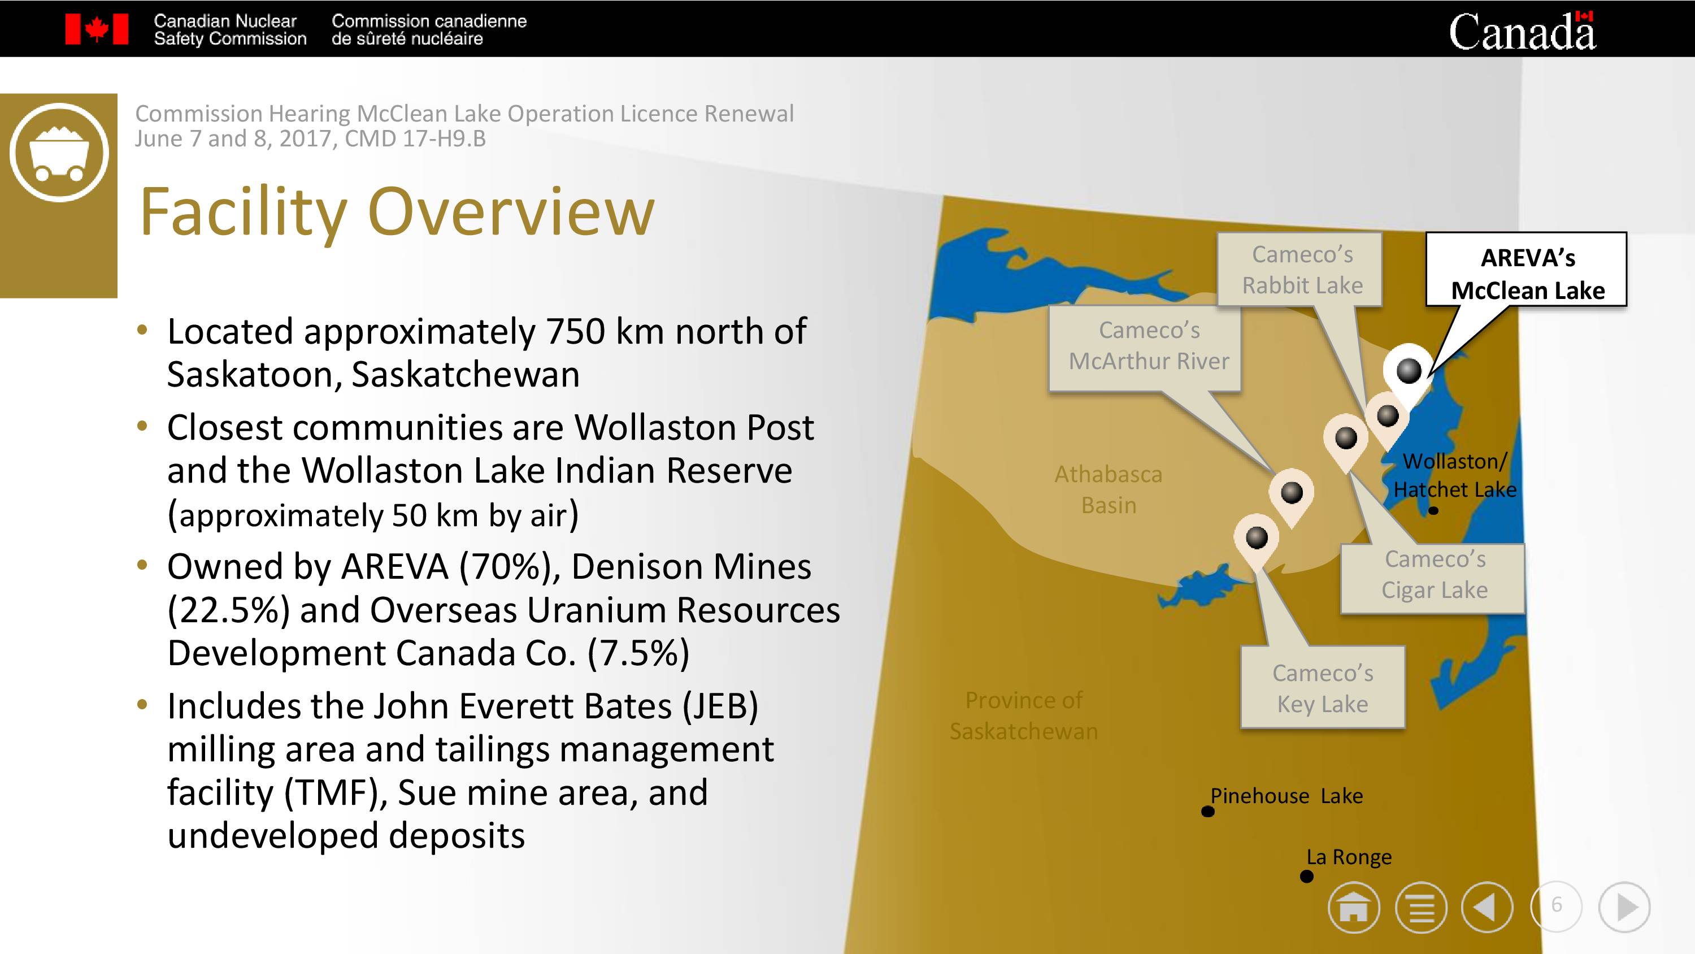The width and height of the screenshot is (1695, 954).
Task: Click the 'Located approximately 750 km north' bullet
Action: [x=486, y=353]
